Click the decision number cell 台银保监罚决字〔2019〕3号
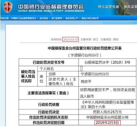 pyautogui.click(x=107, y=62)
